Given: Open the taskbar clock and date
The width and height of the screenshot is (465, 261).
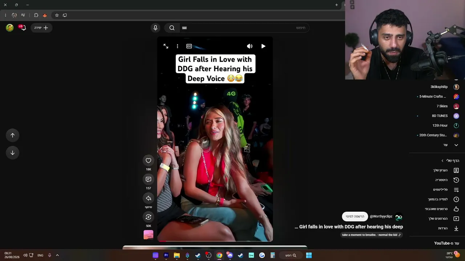Looking at the screenshot, I should click(8, 255).
